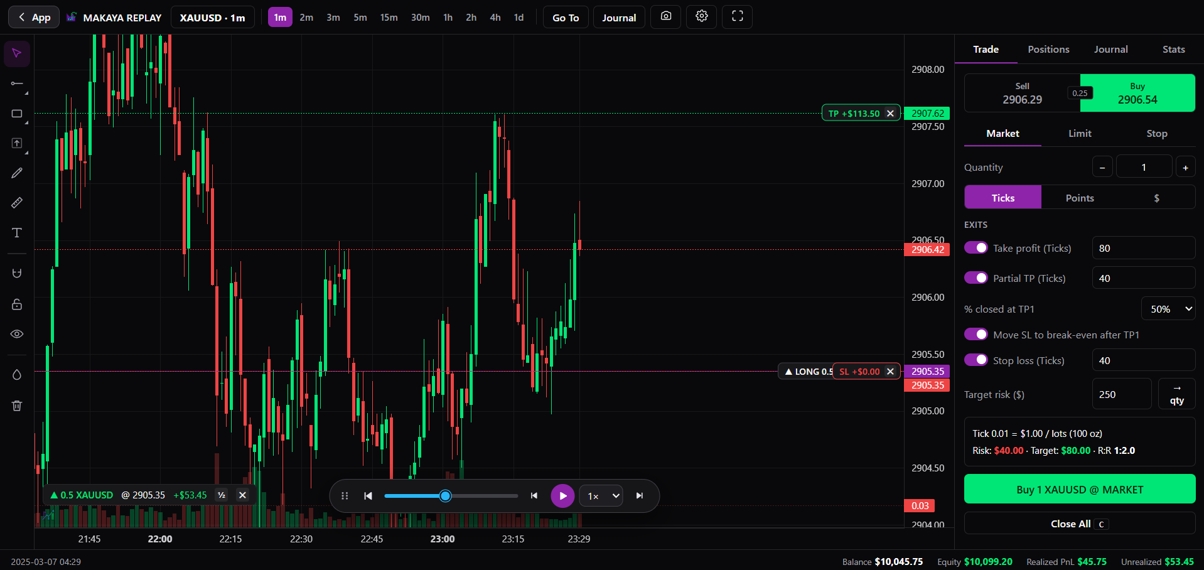
Task: Open chart settings gear icon
Action: coord(702,16)
